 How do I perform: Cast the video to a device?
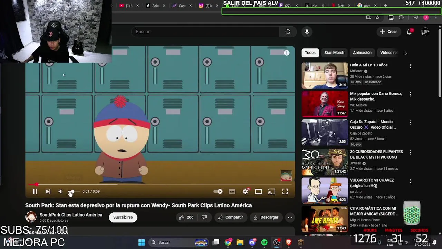click(272, 191)
